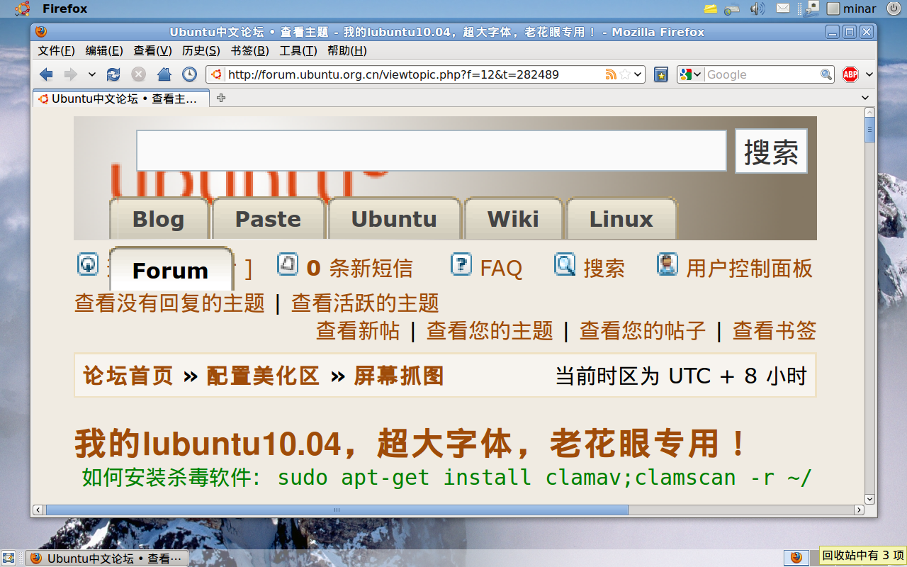Open the Wiki navigation tab
907x567 pixels.
point(513,219)
